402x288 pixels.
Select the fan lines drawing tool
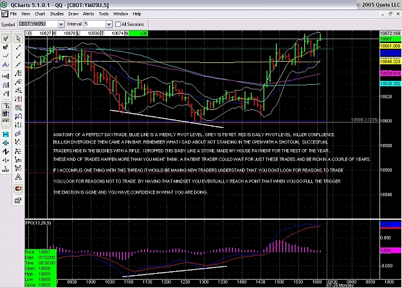point(18,142)
